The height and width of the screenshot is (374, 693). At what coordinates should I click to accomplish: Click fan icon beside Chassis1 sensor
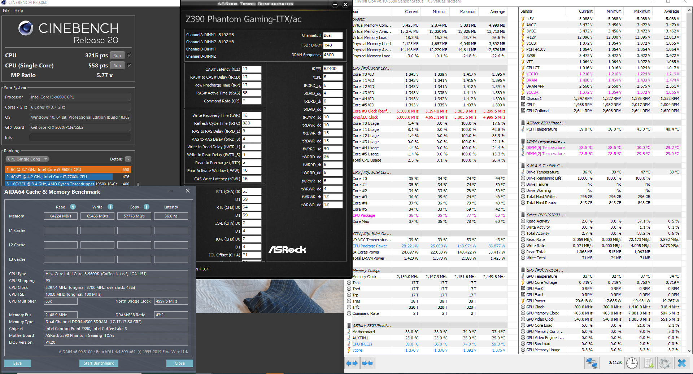click(523, 98)
